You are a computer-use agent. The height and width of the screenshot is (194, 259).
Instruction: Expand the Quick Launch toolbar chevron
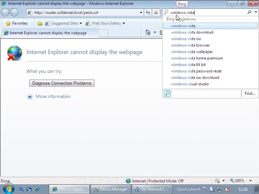coord(204,188)
